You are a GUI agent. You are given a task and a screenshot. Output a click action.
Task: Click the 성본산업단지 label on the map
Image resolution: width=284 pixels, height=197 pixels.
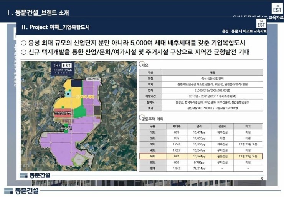pos(93,79)
